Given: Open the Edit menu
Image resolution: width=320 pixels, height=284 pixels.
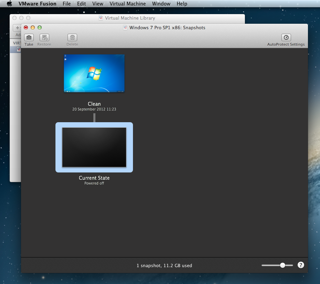Looking at the screenshot, I should coord(82,4).
